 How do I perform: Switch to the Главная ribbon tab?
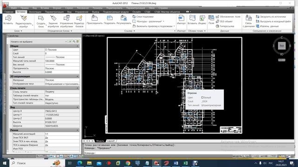(x=9, y=12)
